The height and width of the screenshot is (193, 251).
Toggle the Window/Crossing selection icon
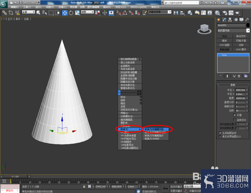[57, 13]
